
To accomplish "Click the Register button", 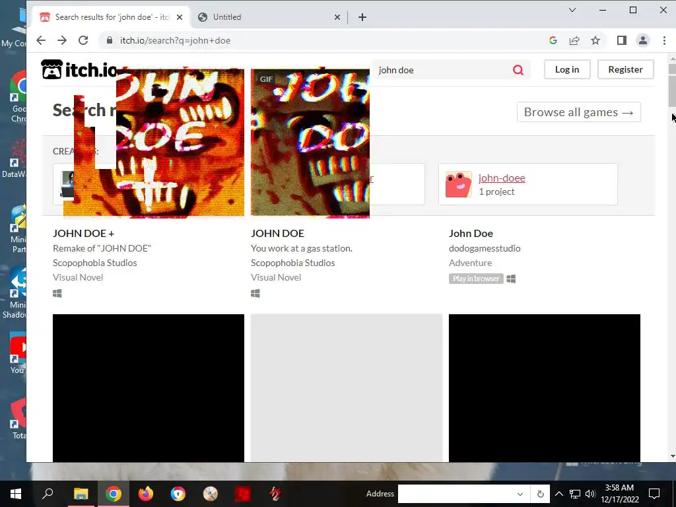I will coord(626,69).
